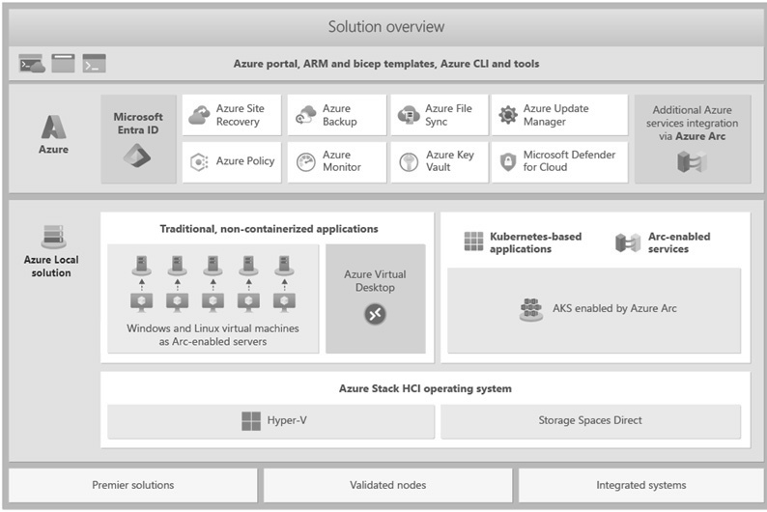The height and width of the screenshot is (512, 767).
Task: Click the Azure 'A' logo
Action: point(54,128)
